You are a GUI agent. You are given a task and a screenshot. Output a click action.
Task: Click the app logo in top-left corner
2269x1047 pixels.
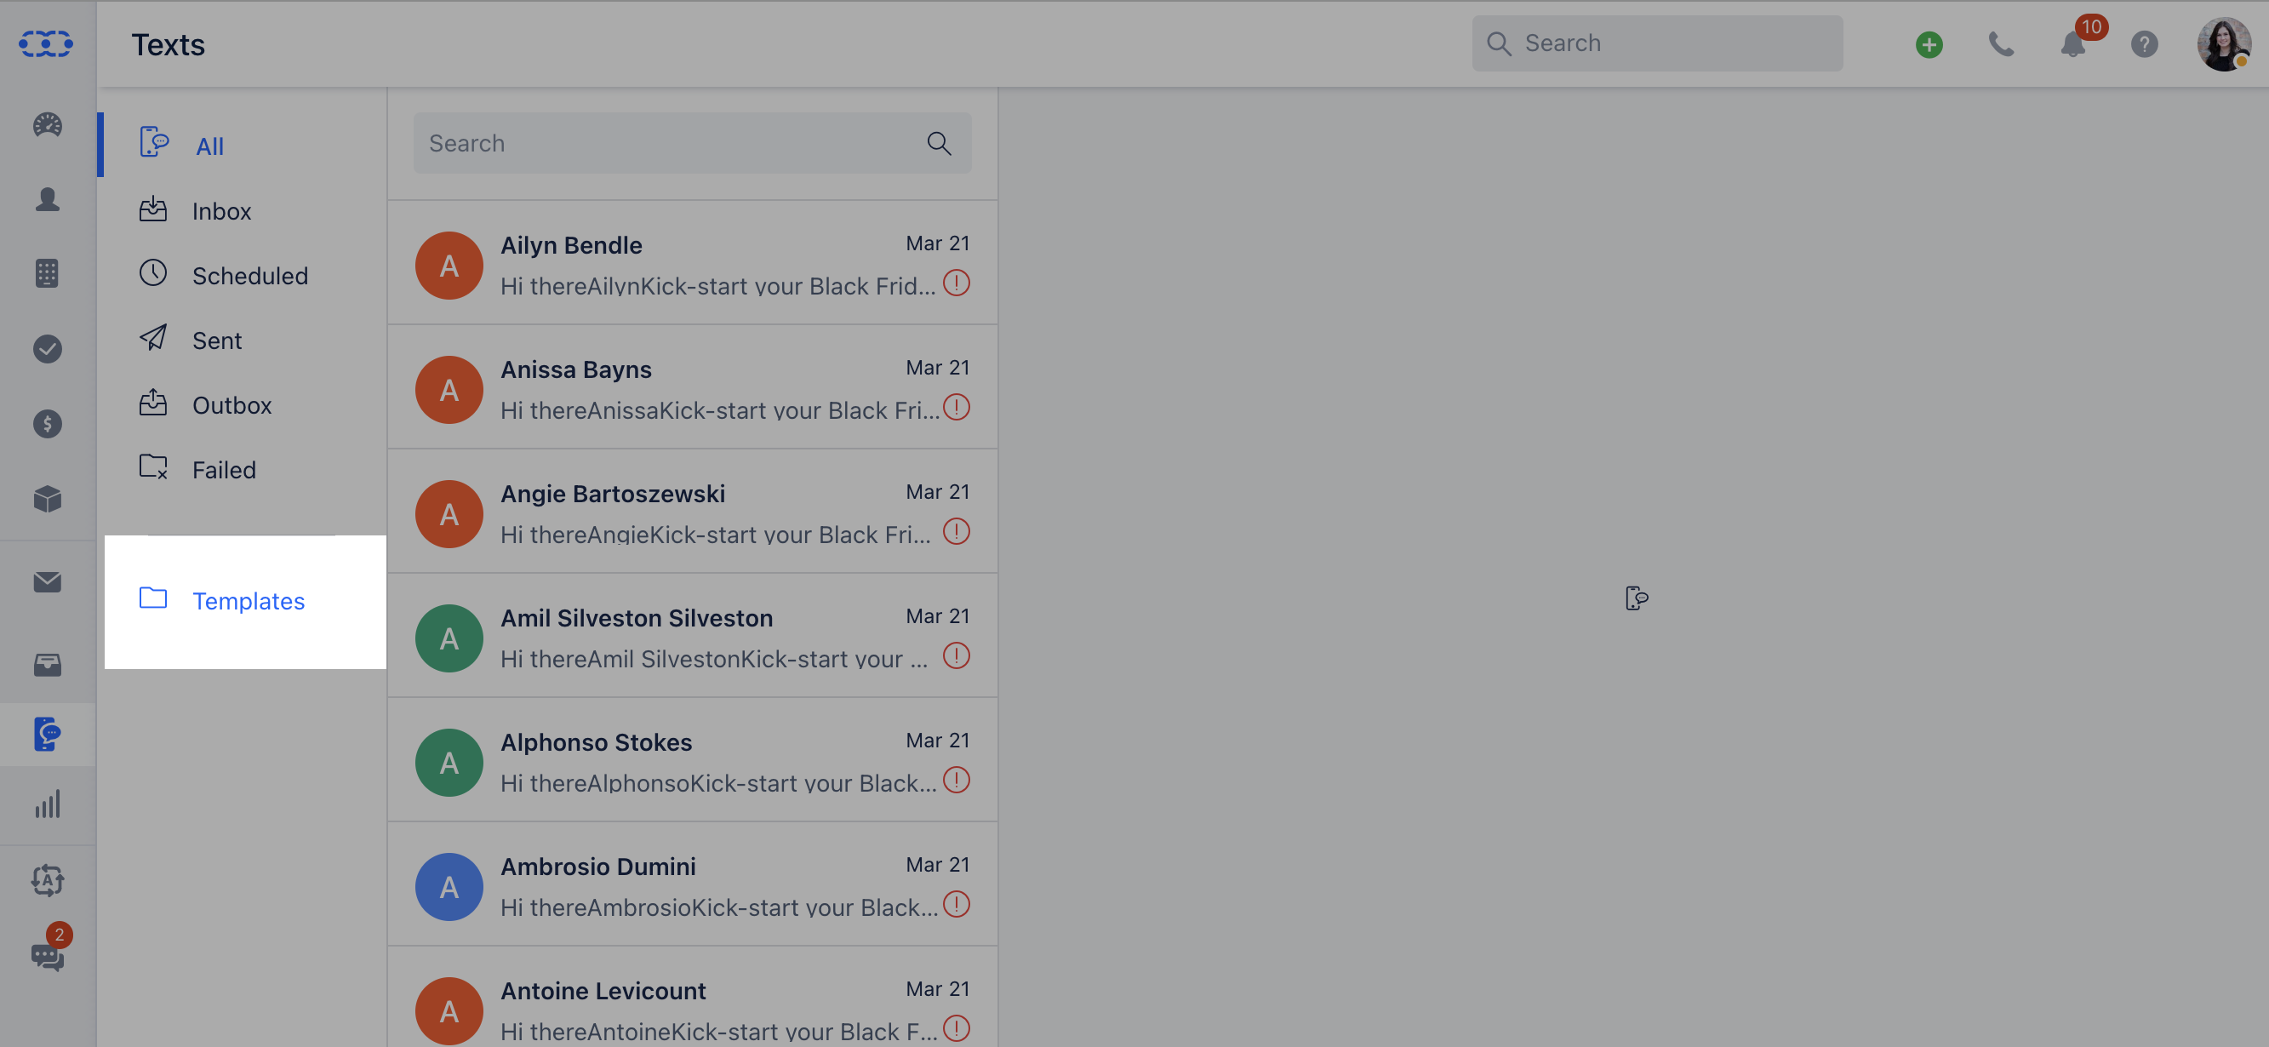click(46, 43)
